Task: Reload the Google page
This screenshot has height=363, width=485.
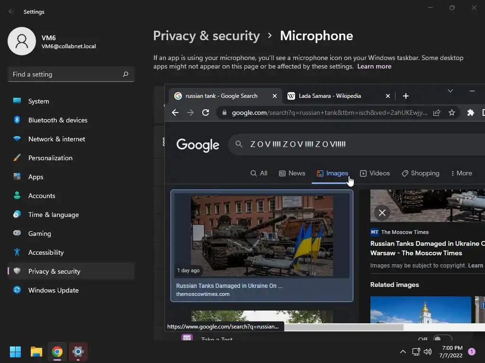Action: 206,112
